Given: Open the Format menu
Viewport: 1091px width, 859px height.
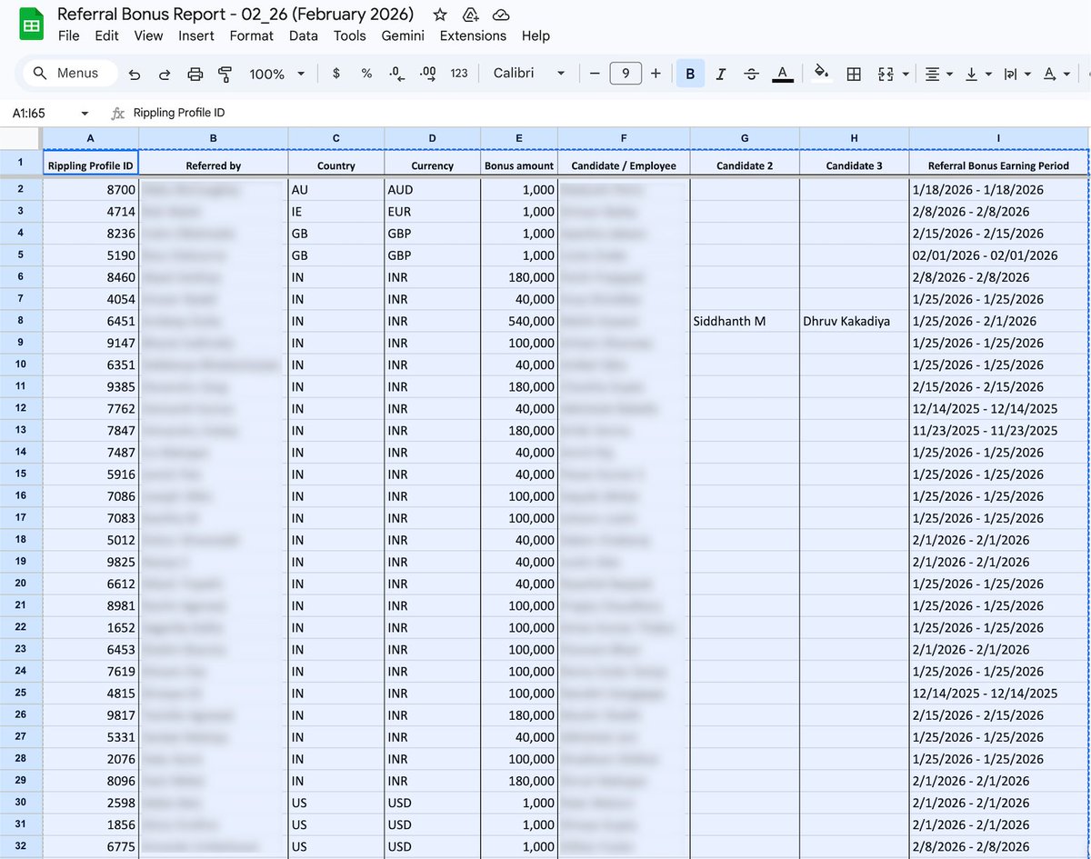Looking at the screenshot, I should pos(252,36).
